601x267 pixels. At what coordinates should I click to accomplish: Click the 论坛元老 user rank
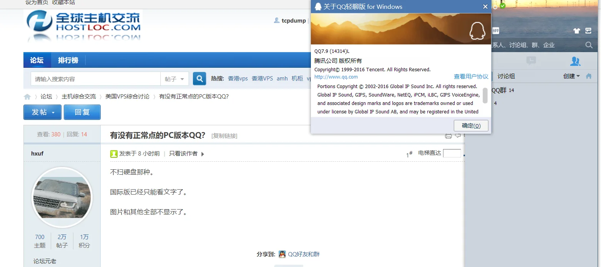pos(45,261)
